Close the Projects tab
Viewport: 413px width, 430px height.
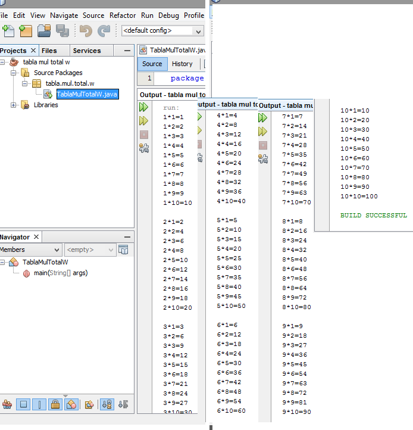(33, 51)
